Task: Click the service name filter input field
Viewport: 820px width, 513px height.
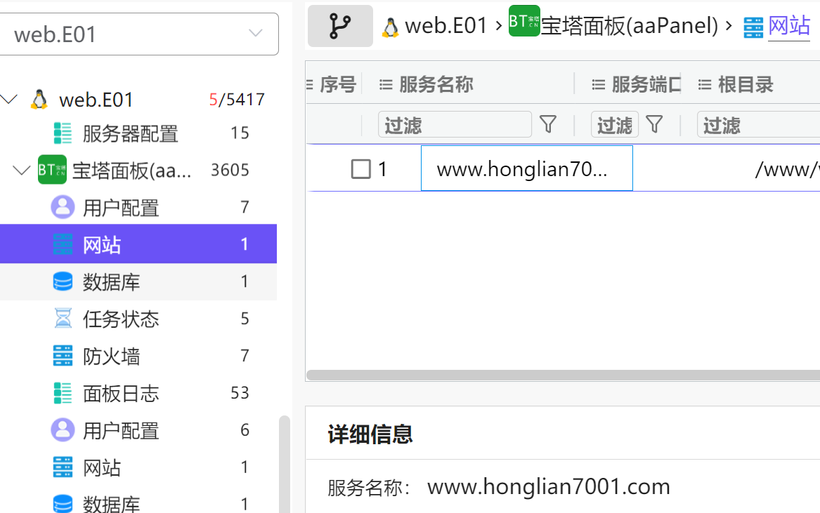Action: (x=455, y=125)
